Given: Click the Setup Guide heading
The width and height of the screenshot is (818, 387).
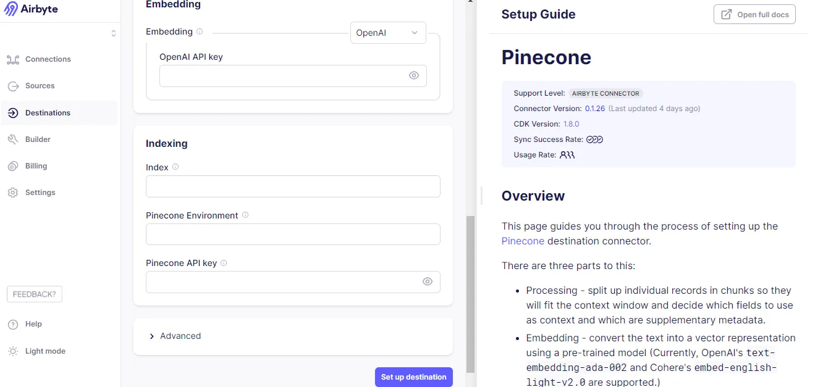Looking at the screenshot, I should (x=538, y=14).
